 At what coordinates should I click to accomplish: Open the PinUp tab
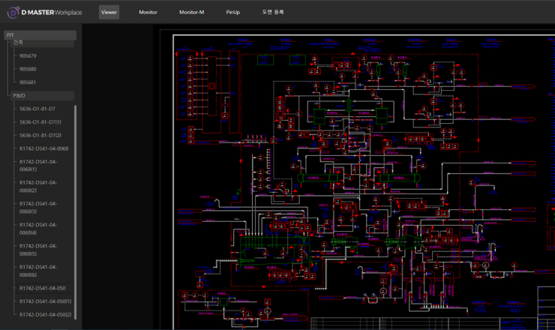coord(232,13)
